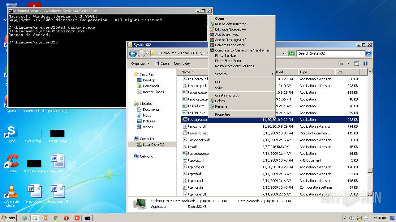Viewport: 396px width, 222px height.
Task: Click the green refresh button
Action: [291, 53]
